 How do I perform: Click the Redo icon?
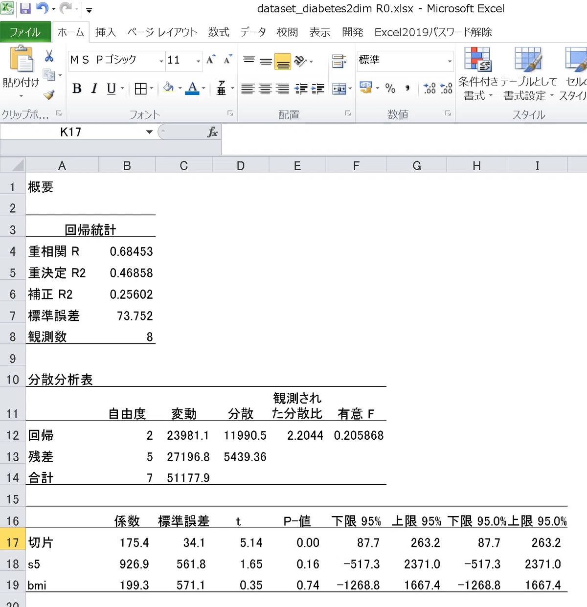pyautogui.click(x=66, y=8)
